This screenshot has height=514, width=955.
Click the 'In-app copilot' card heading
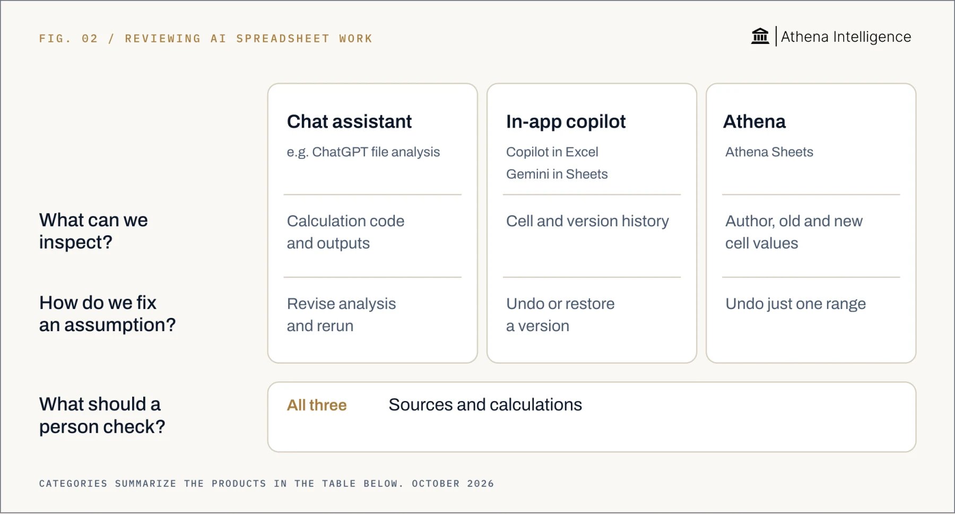[x=566, y=122]
